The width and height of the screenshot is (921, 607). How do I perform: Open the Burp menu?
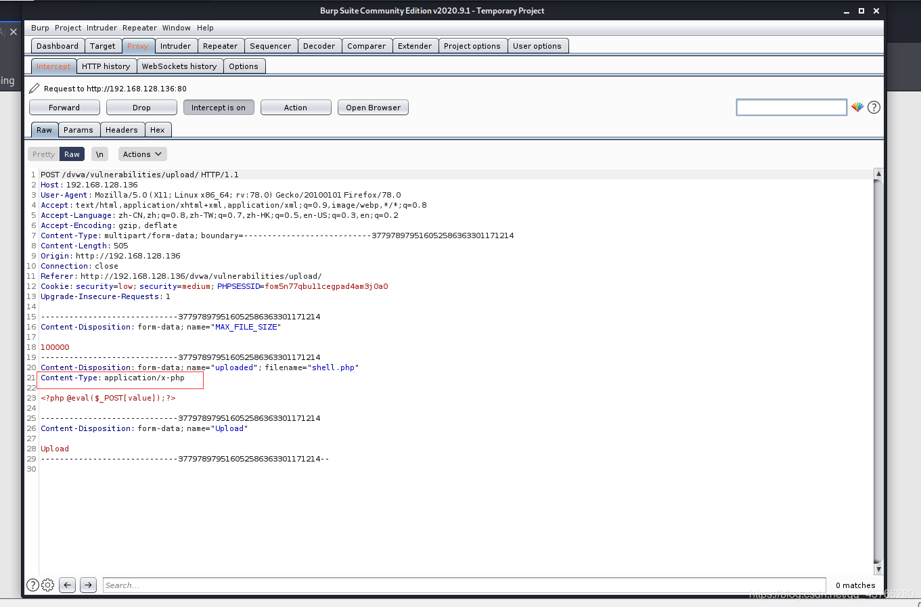40,28
